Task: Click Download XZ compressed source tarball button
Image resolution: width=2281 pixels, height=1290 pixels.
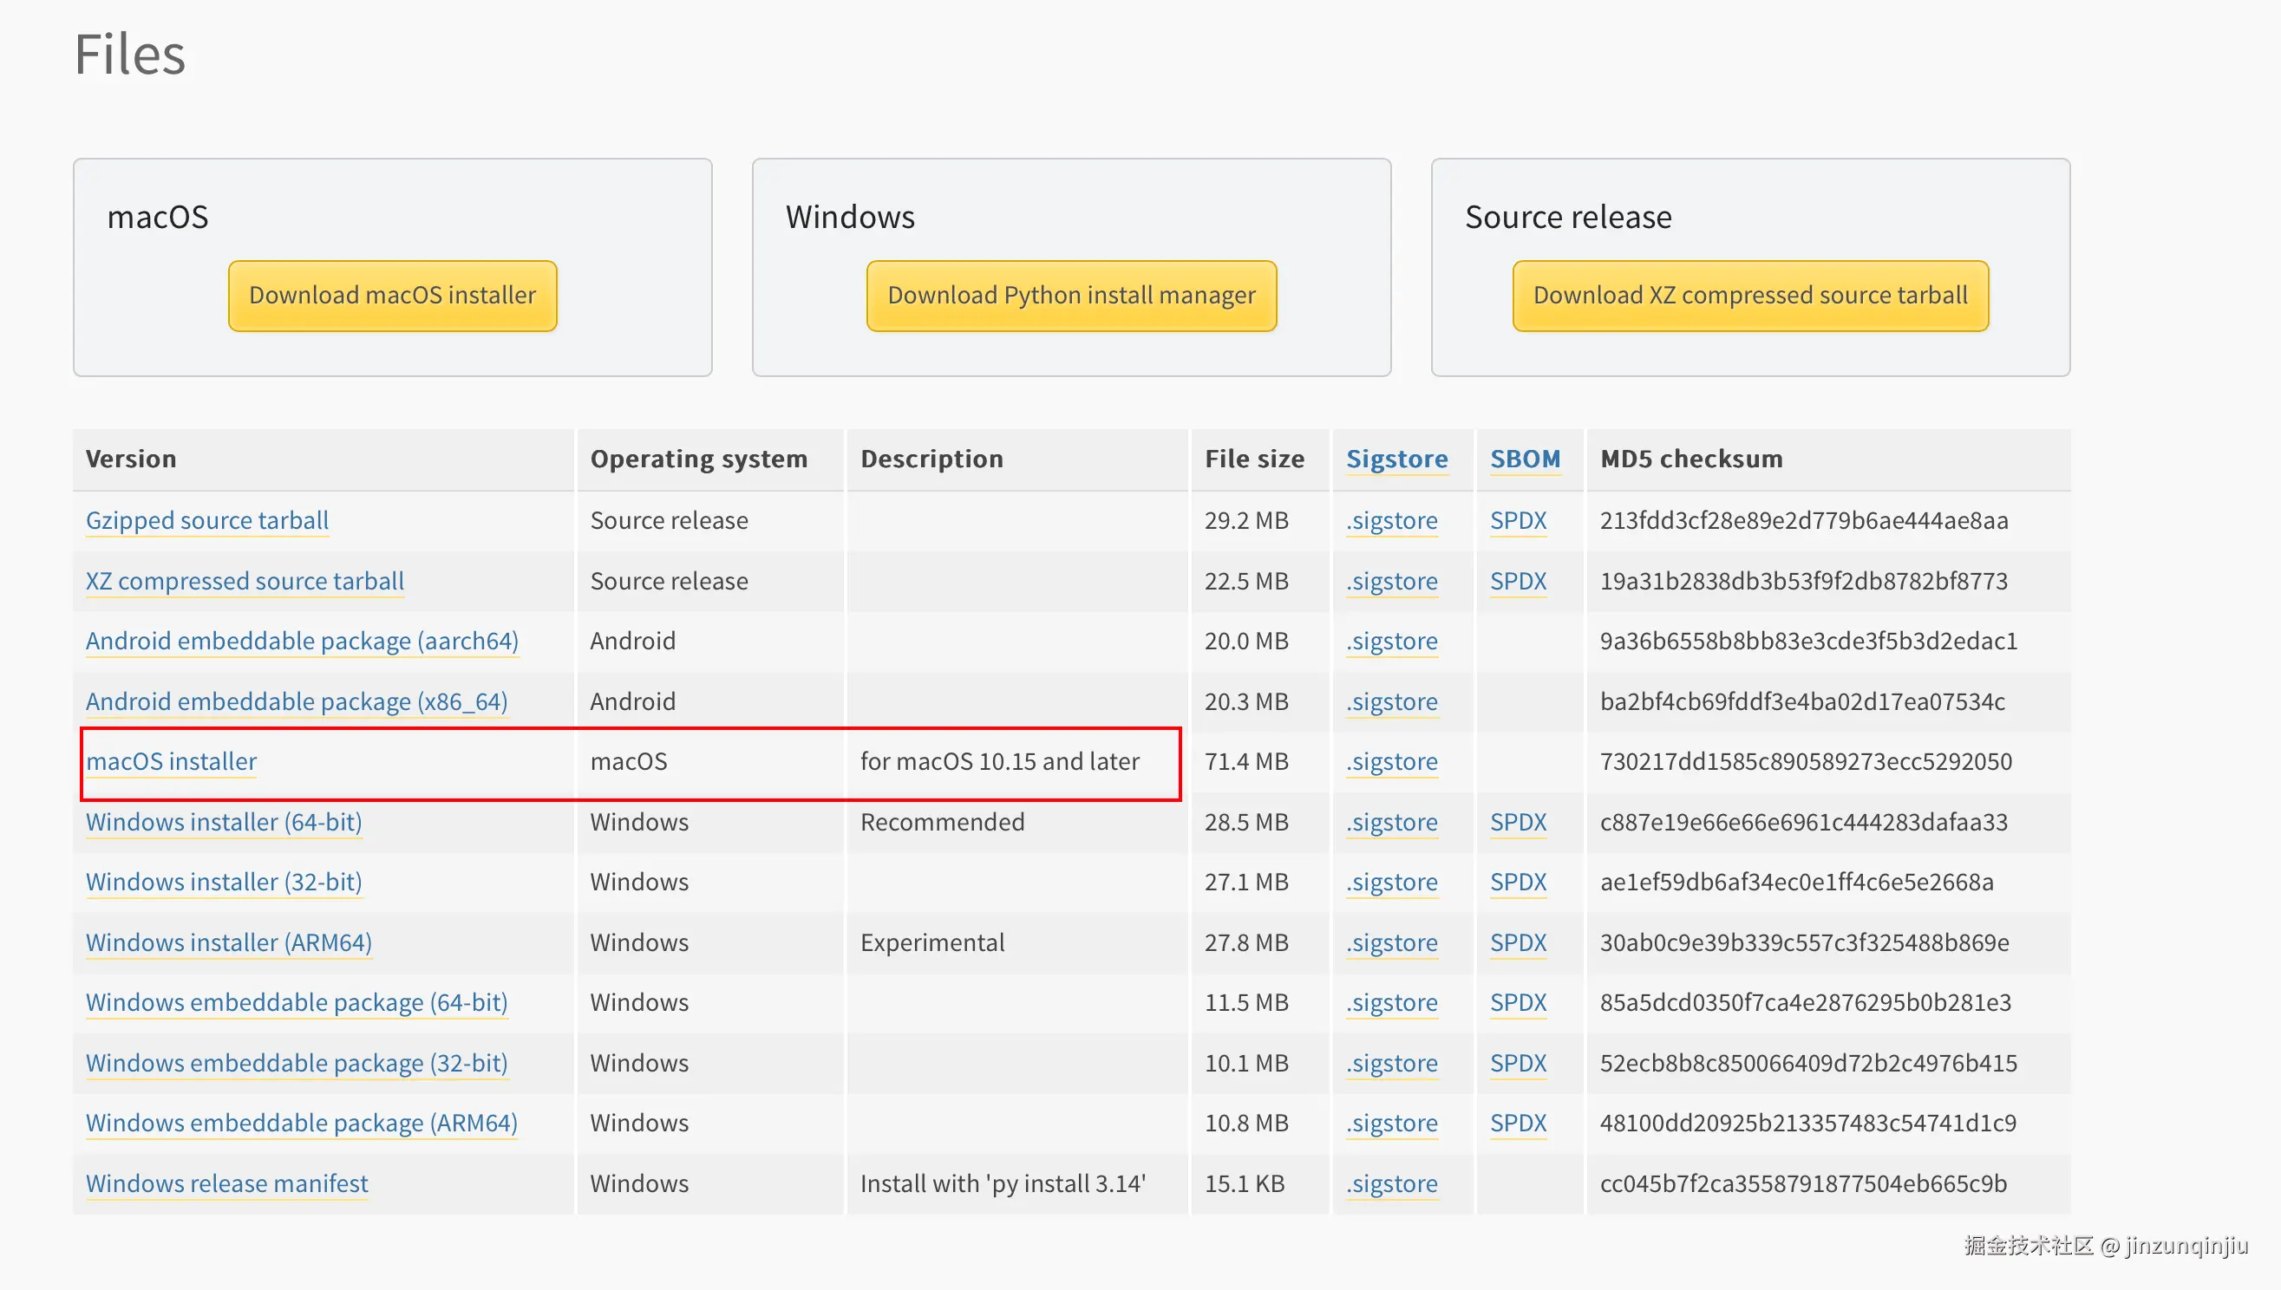Action: 1749,295
